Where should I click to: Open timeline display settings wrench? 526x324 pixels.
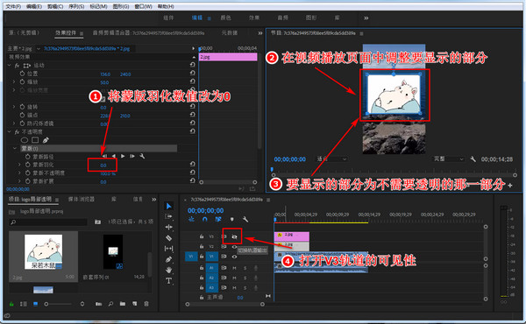coord(245,219)
